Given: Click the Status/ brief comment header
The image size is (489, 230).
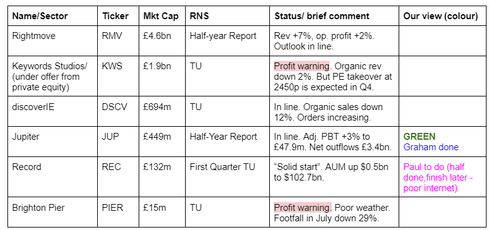Looking at the screenshot, I should coord(334,16).
